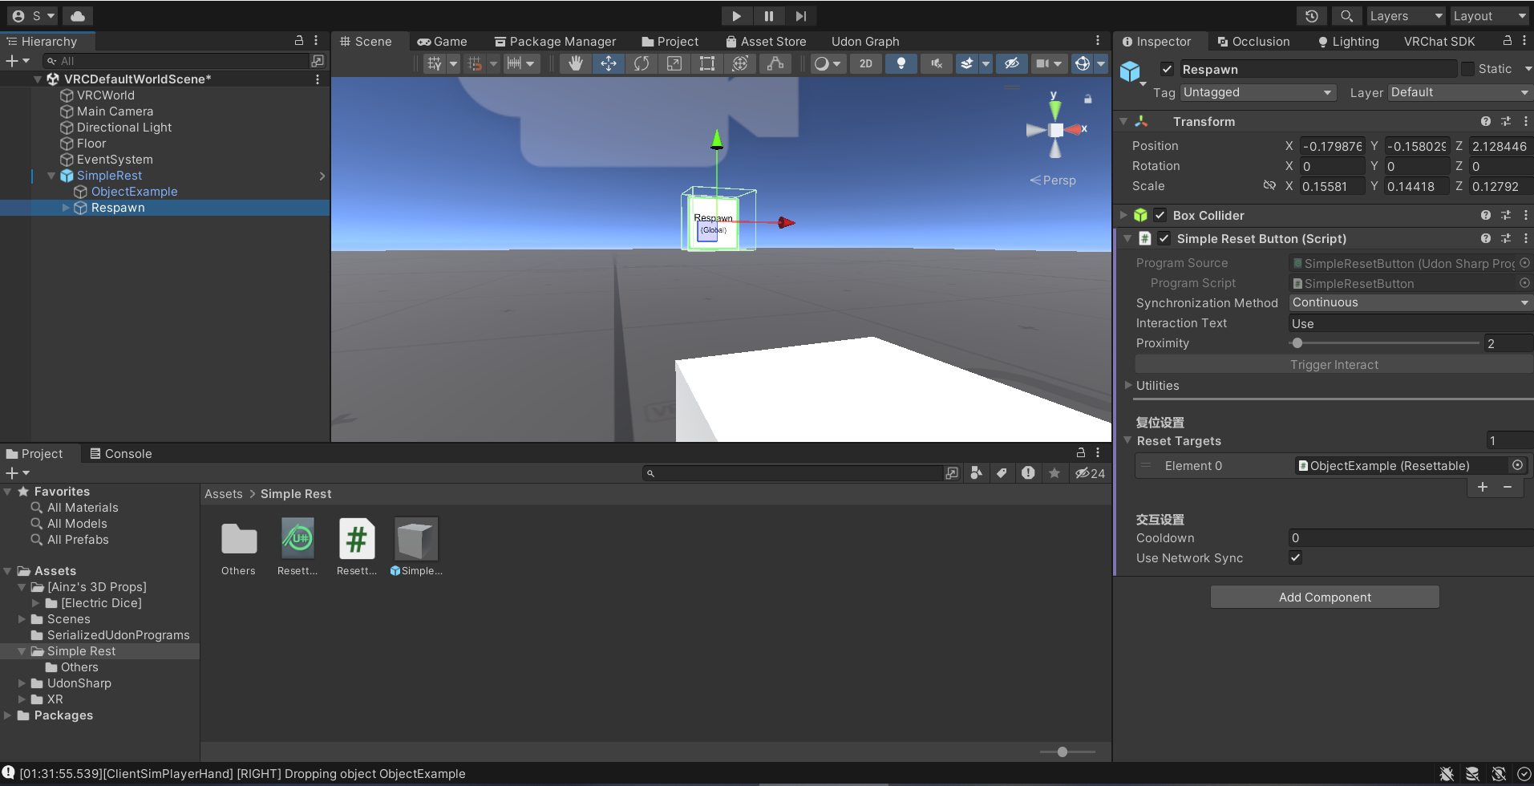
Task: Select the Scale tool
Action: coord(674,63)
